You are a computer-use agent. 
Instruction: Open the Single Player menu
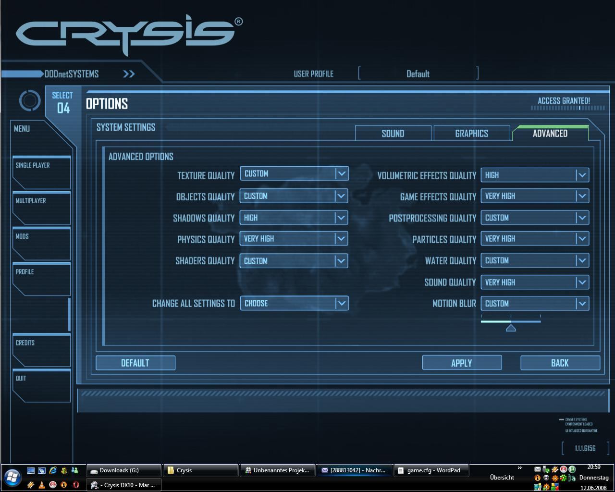tap(41, 172)
